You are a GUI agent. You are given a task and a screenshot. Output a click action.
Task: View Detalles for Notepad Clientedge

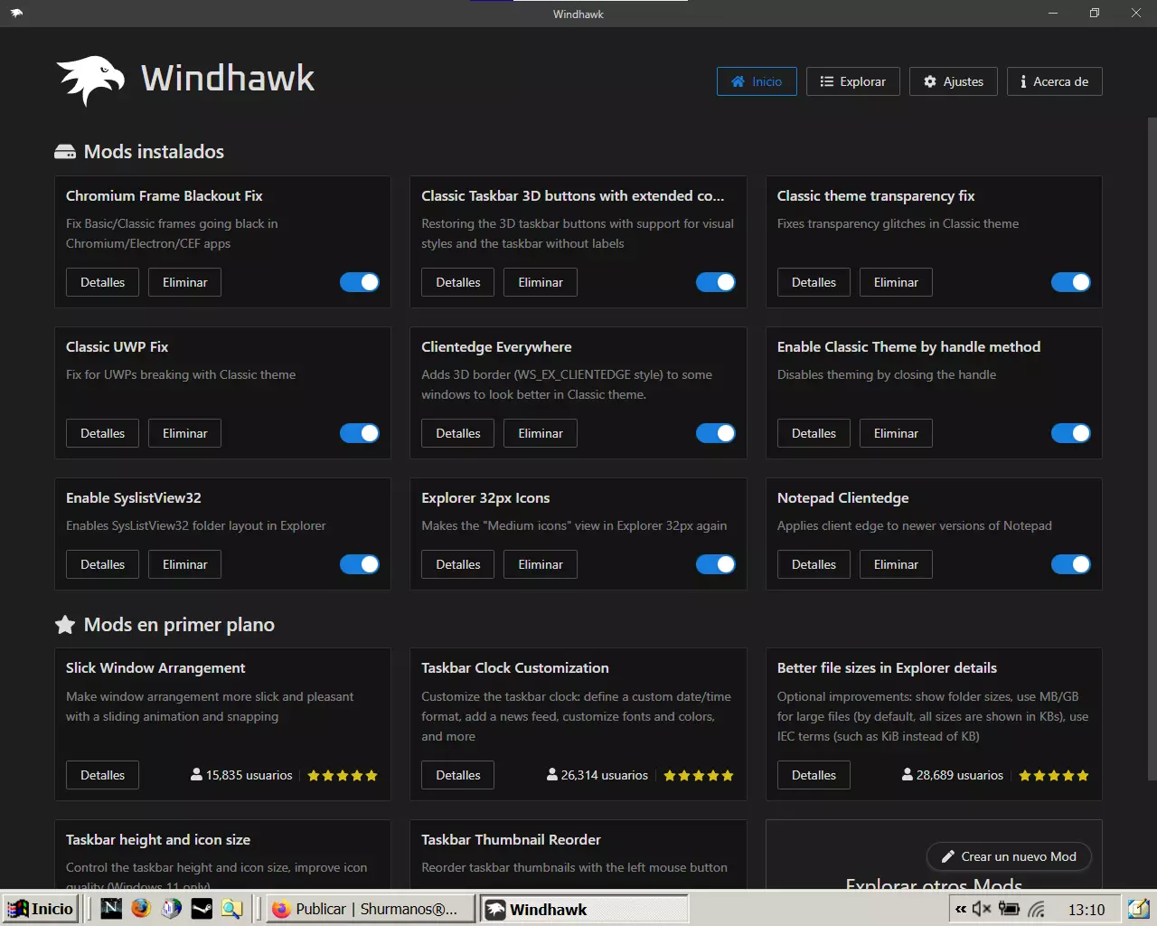point(814,564)
